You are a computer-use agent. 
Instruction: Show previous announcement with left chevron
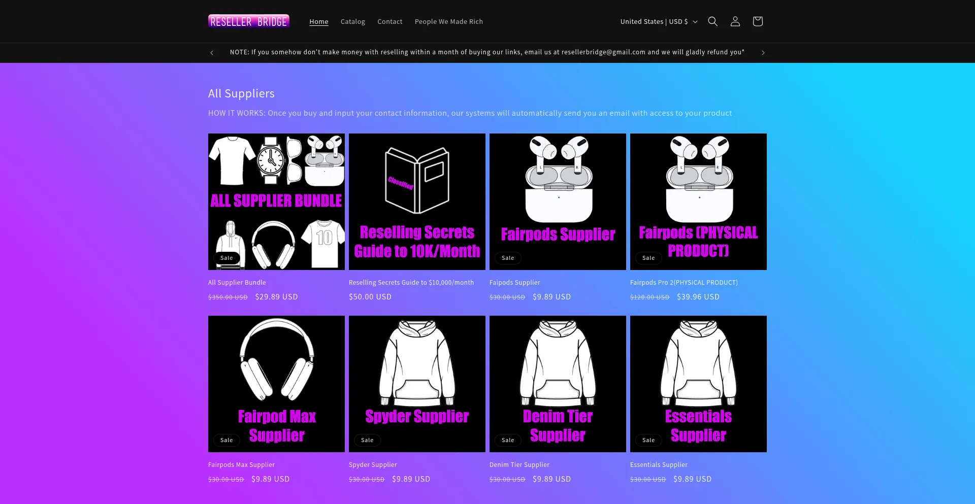coord(212,52)
